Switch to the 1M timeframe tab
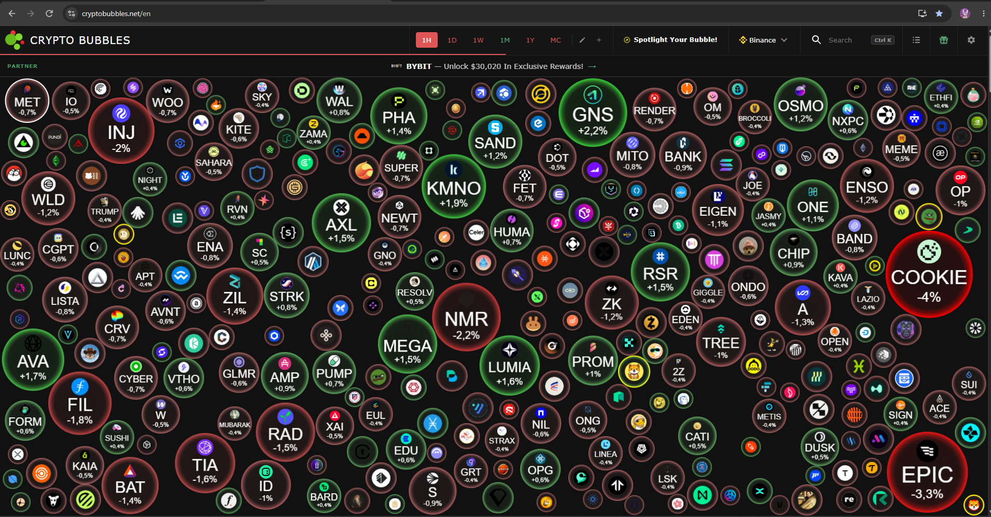 pyautogui.click(x=505, y=40)
